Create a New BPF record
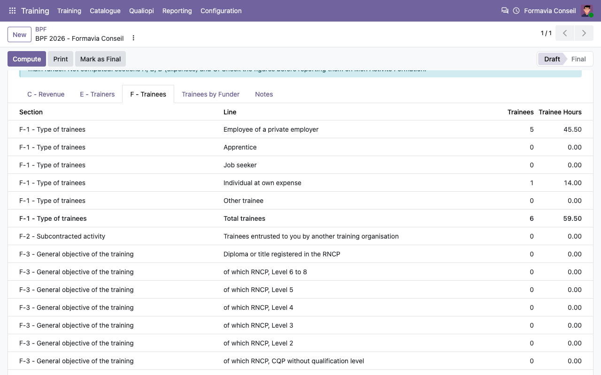Viewport: 601px width, 375px height. (19, 35)
